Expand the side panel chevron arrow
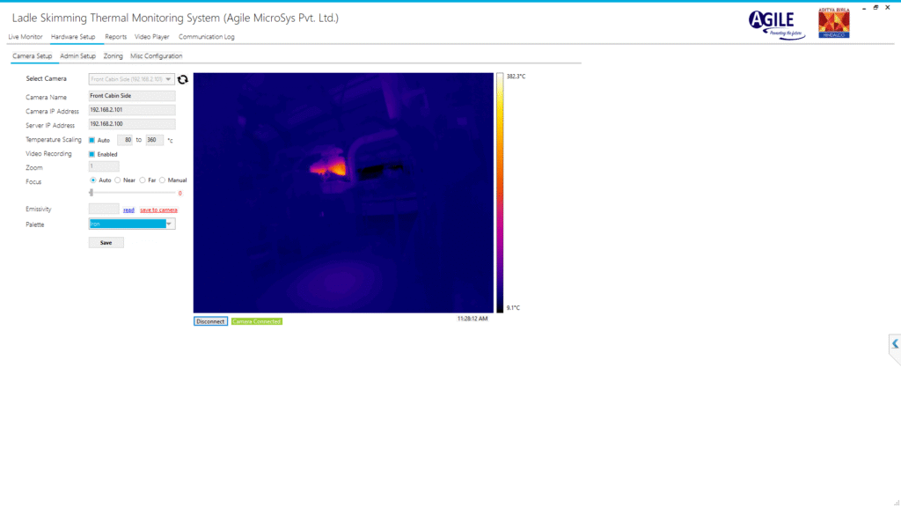 click(895, 344)
